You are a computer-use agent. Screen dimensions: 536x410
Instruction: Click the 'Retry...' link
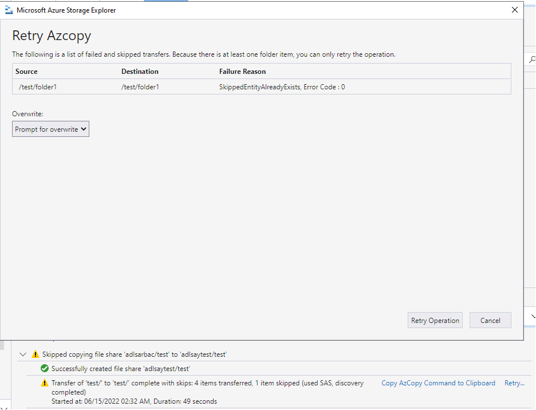point(514,383)
